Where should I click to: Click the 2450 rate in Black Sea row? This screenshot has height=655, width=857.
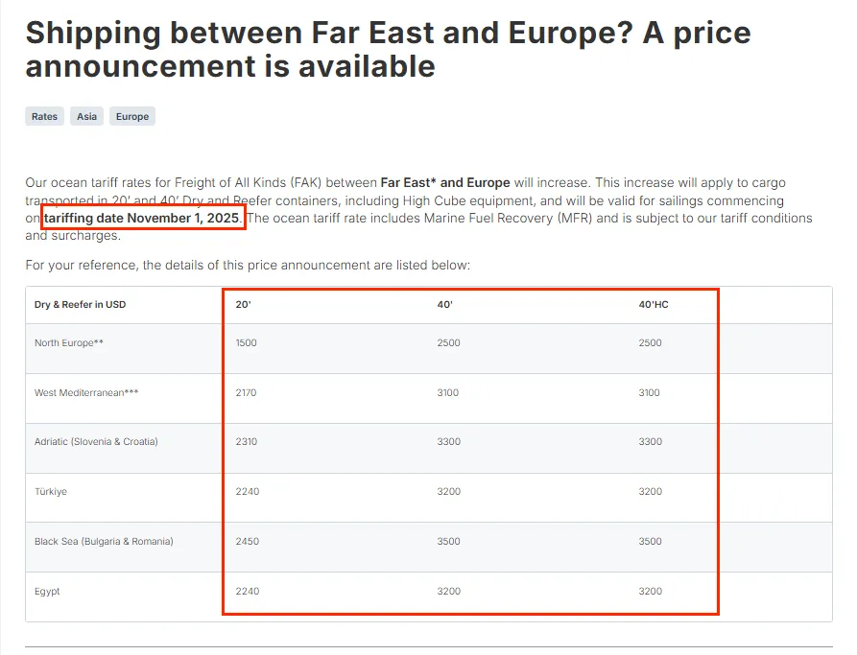pyautogui.click(x=247, y=542)
